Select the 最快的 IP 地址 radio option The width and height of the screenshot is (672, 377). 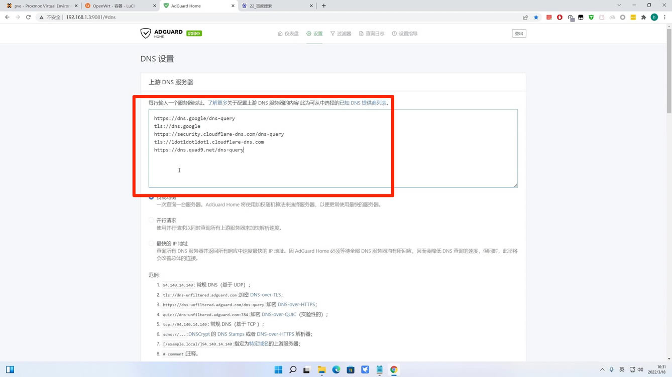coord(151,244)
